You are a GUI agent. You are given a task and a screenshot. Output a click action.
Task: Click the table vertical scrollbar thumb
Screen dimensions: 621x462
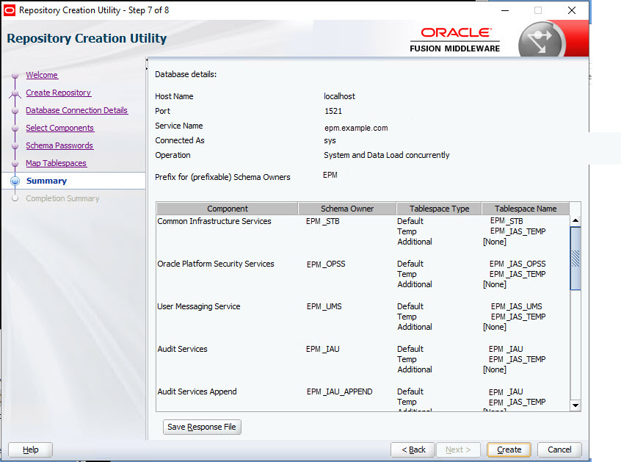tap(575, 259)
